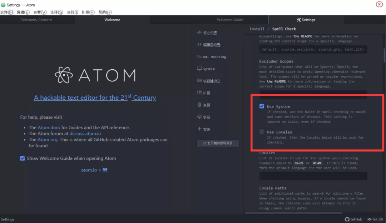Open the atom.io link
Viewport: 386px width, 223px height.
click(x=89, y=170)
